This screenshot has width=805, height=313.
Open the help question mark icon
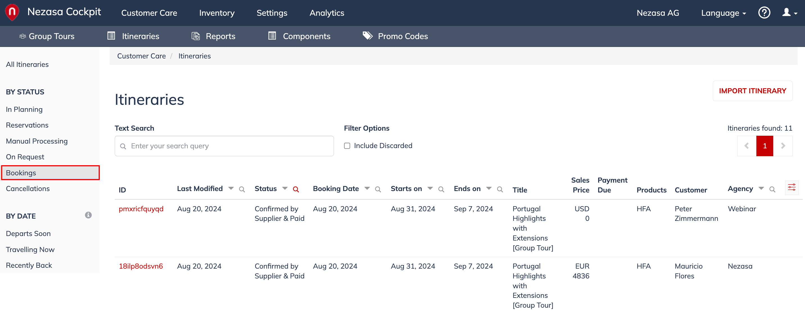[x=764, y=13]
